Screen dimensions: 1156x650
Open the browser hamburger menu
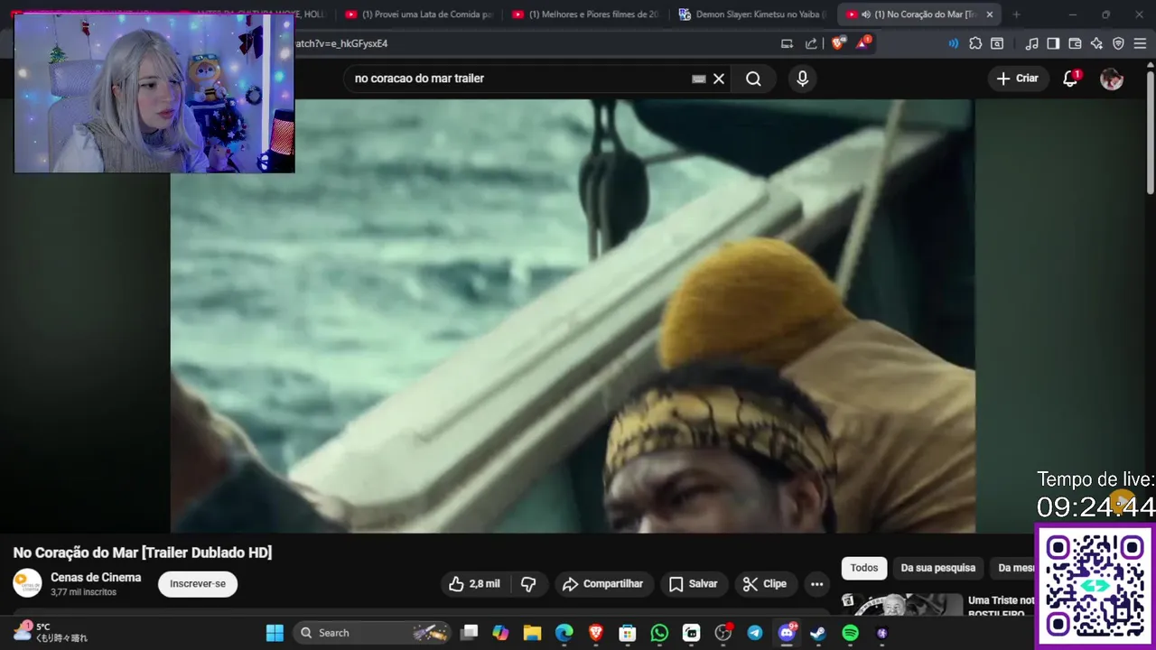pyautogui.click(x=1140, y=43)
